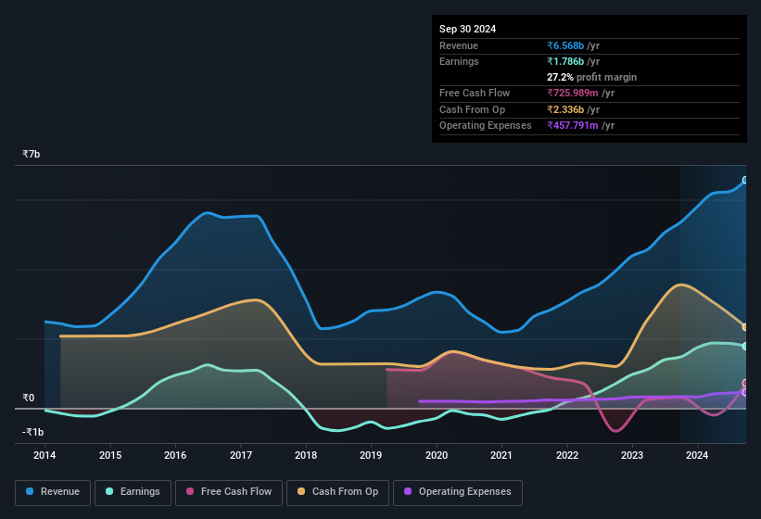Click the ₹0 y-axis label
The height and width of the screenshot is (519, 761).
tap(28, 399)
